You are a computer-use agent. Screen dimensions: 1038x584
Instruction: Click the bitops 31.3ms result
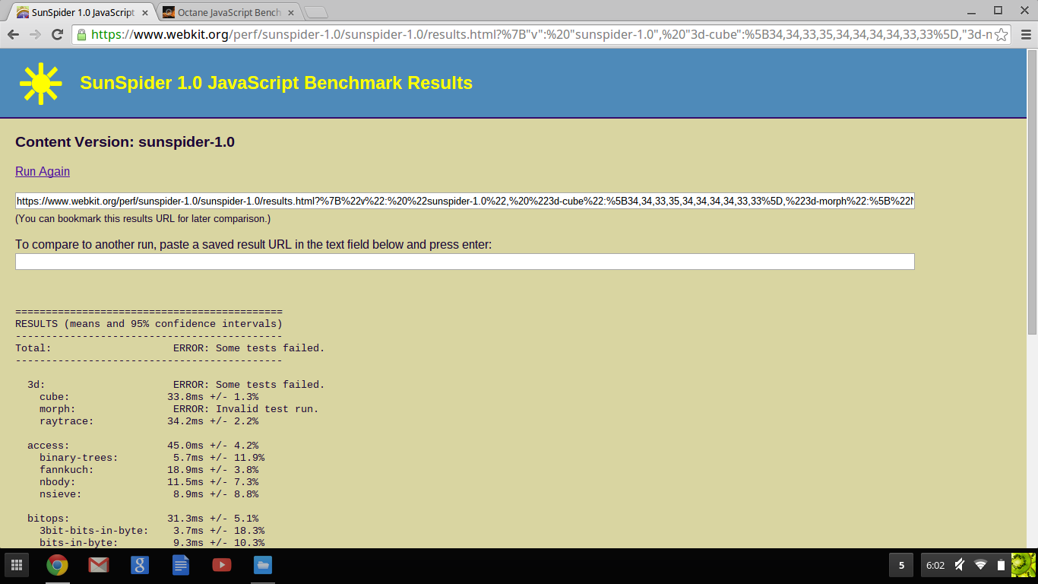(143, 519)
